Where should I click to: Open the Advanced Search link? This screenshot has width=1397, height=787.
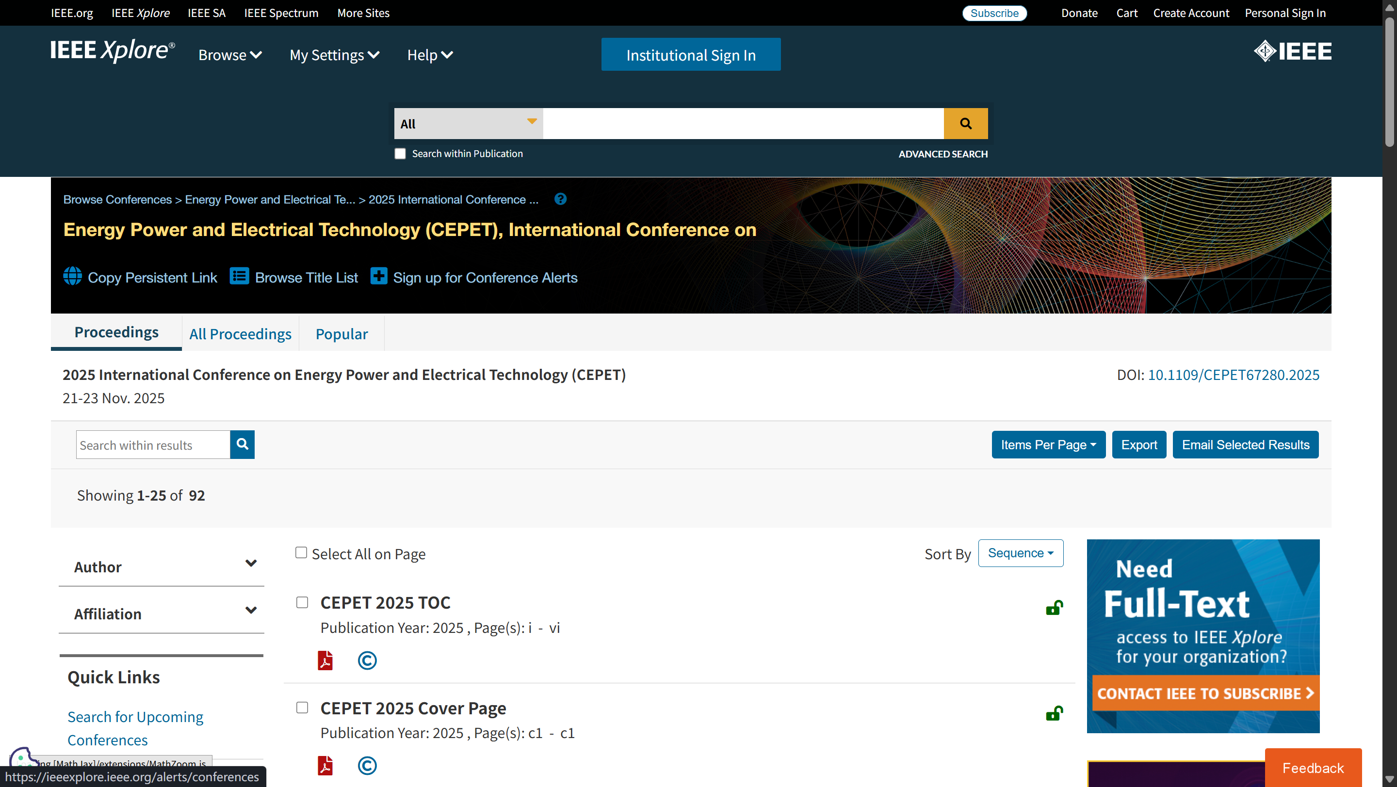pos(943,154)
